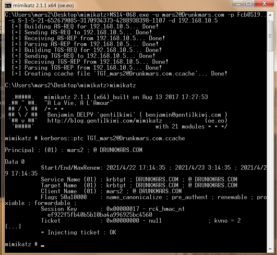Click the 'Creating ccache file' output line

[119, 74]
